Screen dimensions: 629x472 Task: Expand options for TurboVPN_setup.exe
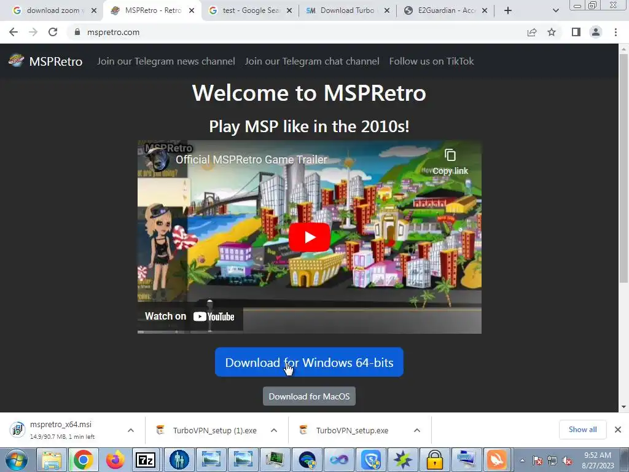(x=417, y=430)
